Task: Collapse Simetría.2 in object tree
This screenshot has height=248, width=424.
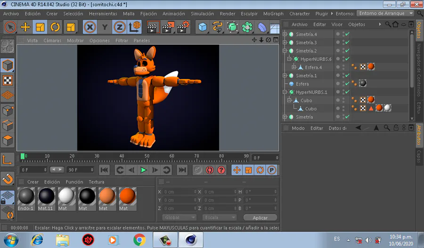Action: click(285, 50)
